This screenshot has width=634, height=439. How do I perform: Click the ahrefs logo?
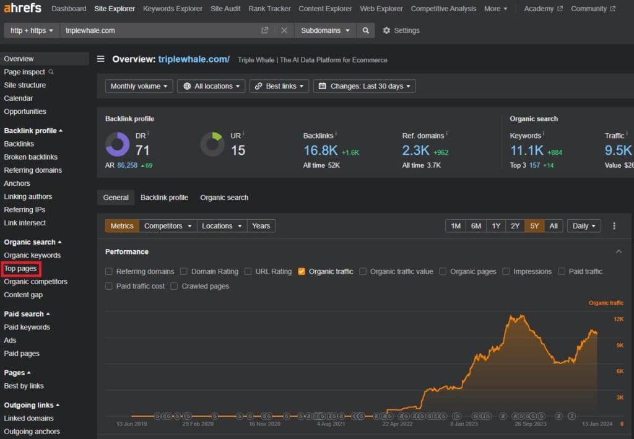click(23, 7)
